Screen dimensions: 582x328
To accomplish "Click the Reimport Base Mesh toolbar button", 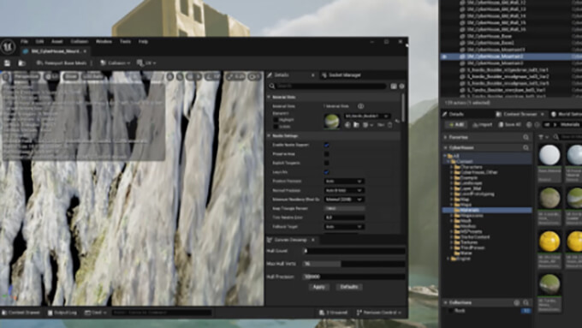I will (x=62, y=63).
